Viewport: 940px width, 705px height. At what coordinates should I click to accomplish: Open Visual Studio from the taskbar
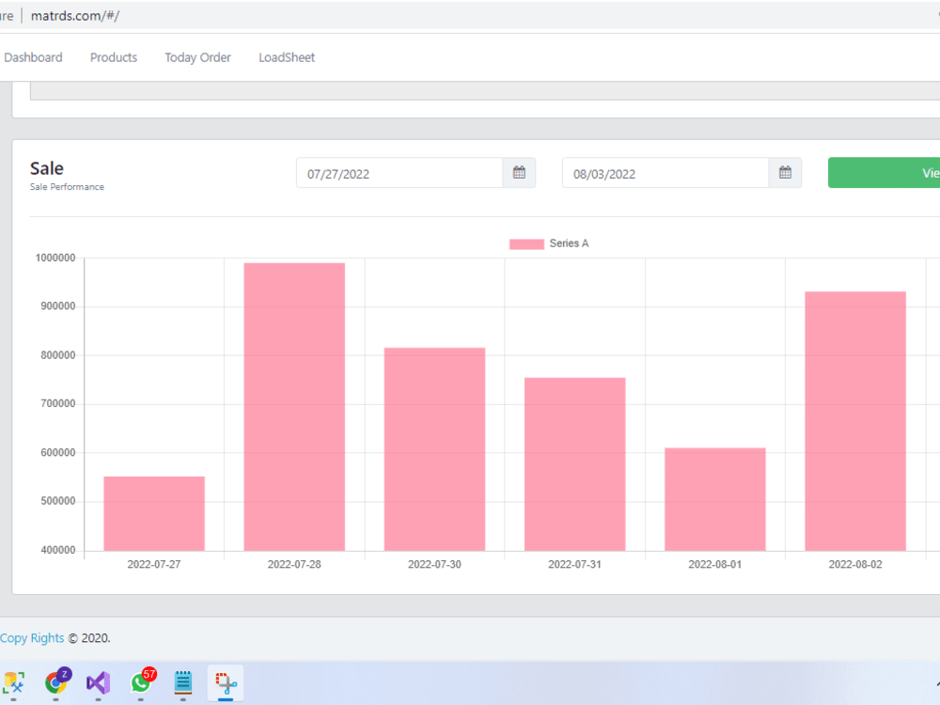pos(99,682)
